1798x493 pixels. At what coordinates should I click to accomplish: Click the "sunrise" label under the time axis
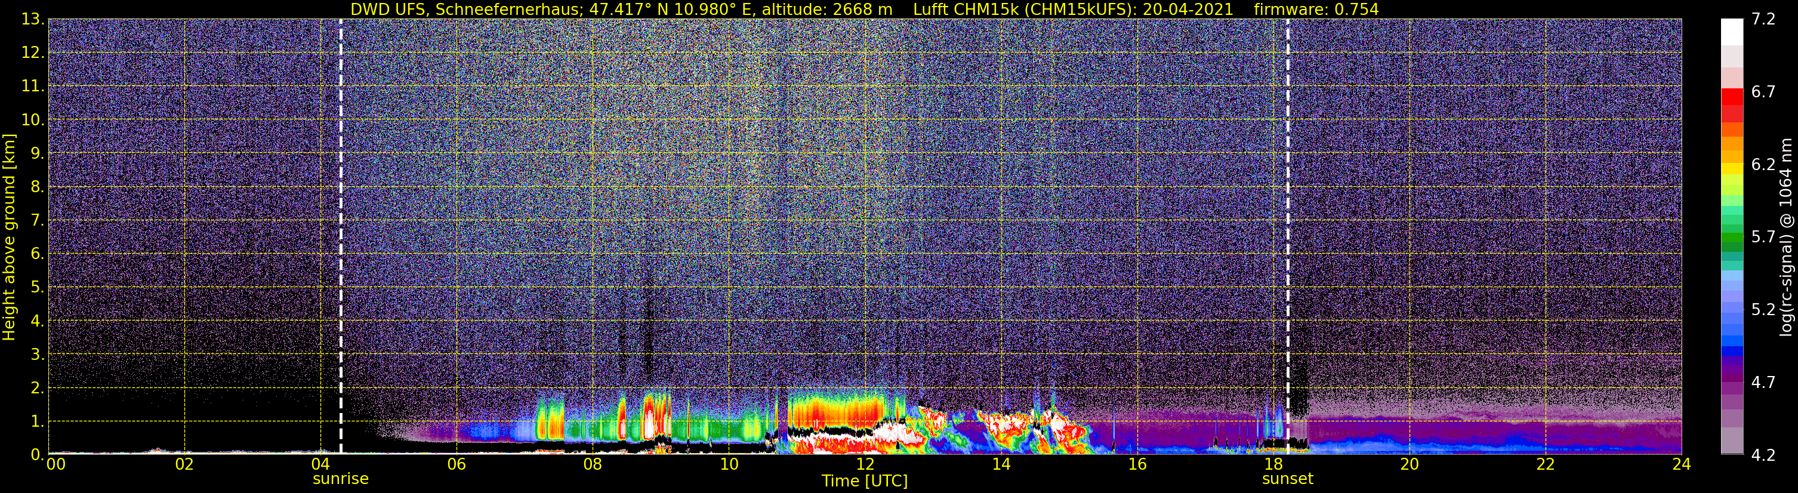click(341, 479)
